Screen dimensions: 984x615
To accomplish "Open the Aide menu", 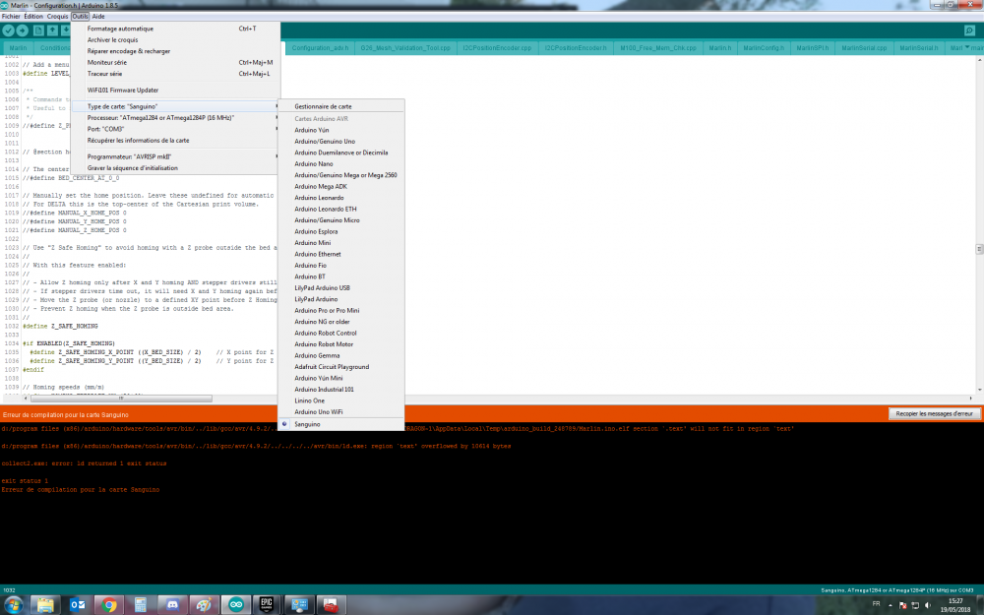I will pos(98,17).
